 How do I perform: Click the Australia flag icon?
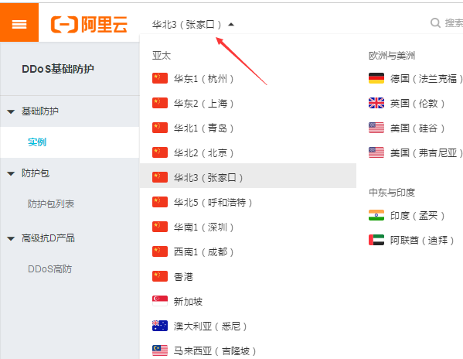(x=160, y=326)
